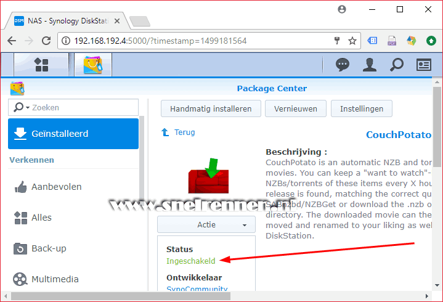Click the colorful hexagon extension icon
Image resolution: width=443 pixels, height=302 pixels.
click(412, 41)
